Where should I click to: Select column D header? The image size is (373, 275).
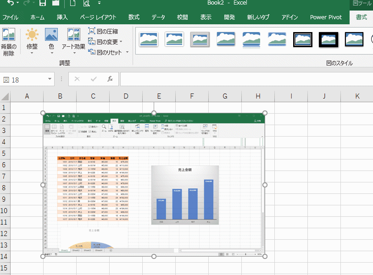[x=126, y=96]
